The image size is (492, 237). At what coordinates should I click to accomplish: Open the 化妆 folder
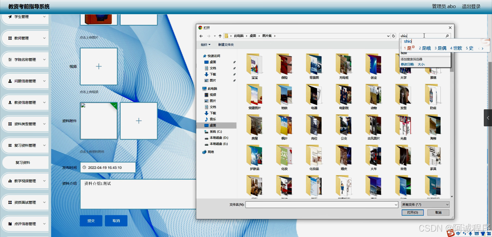(x=284, y=158)
